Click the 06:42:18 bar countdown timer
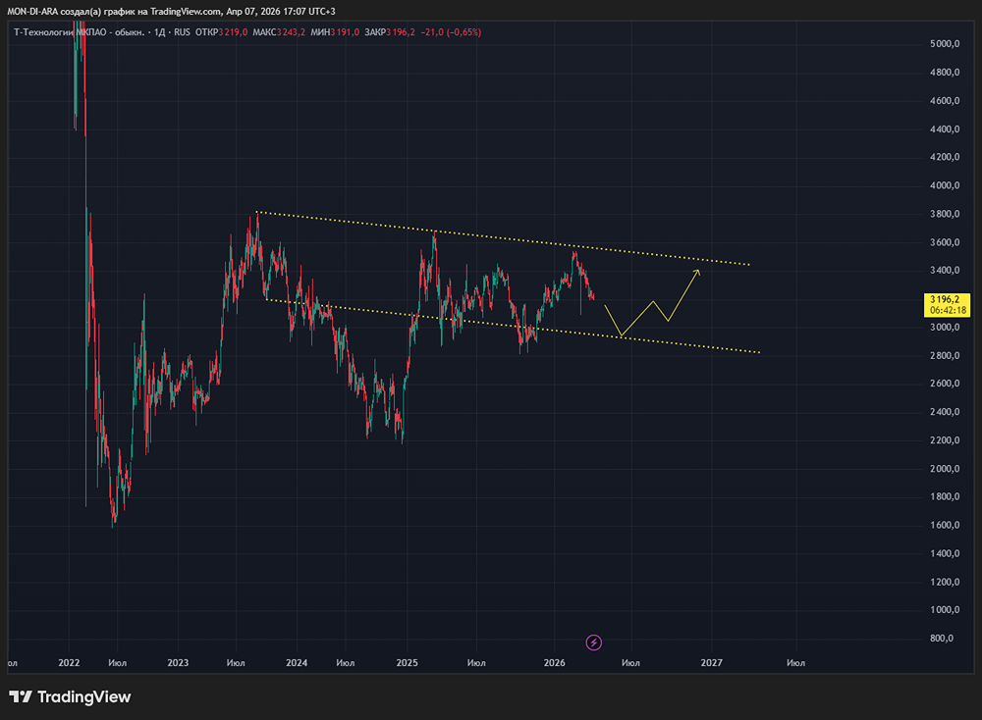 point(948,310)
